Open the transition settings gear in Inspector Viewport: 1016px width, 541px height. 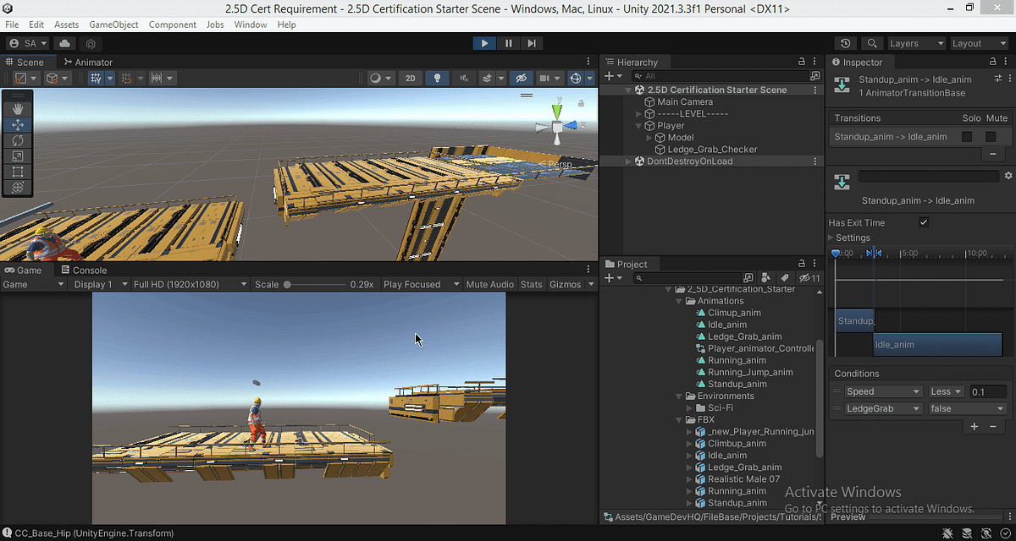(1007, 175)
